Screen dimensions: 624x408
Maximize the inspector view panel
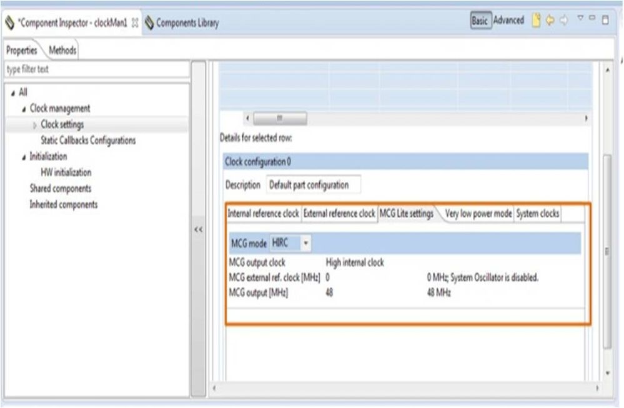tap(605, 19)
